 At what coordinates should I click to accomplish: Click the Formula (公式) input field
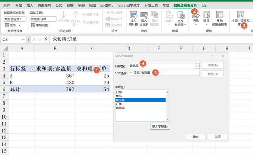click(x=164, y=73)
